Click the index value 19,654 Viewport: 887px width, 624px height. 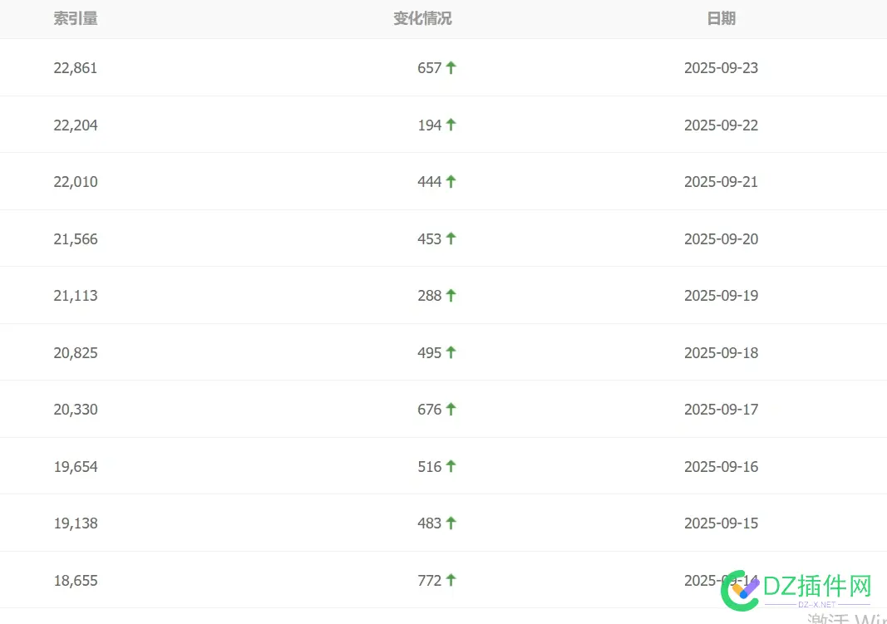pos(76,467)
